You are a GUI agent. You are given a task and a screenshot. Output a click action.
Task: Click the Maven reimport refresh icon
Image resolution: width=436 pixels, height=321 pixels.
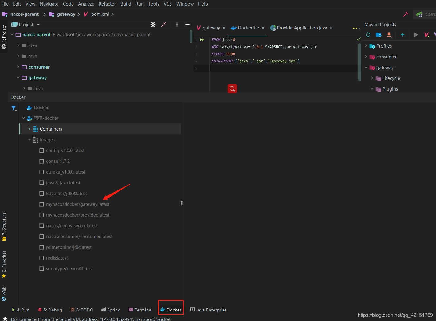pos(368,35)
